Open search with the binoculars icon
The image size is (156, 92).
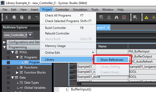coord(116,17)
